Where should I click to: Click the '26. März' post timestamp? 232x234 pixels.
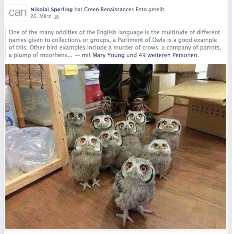pos(41,16)
